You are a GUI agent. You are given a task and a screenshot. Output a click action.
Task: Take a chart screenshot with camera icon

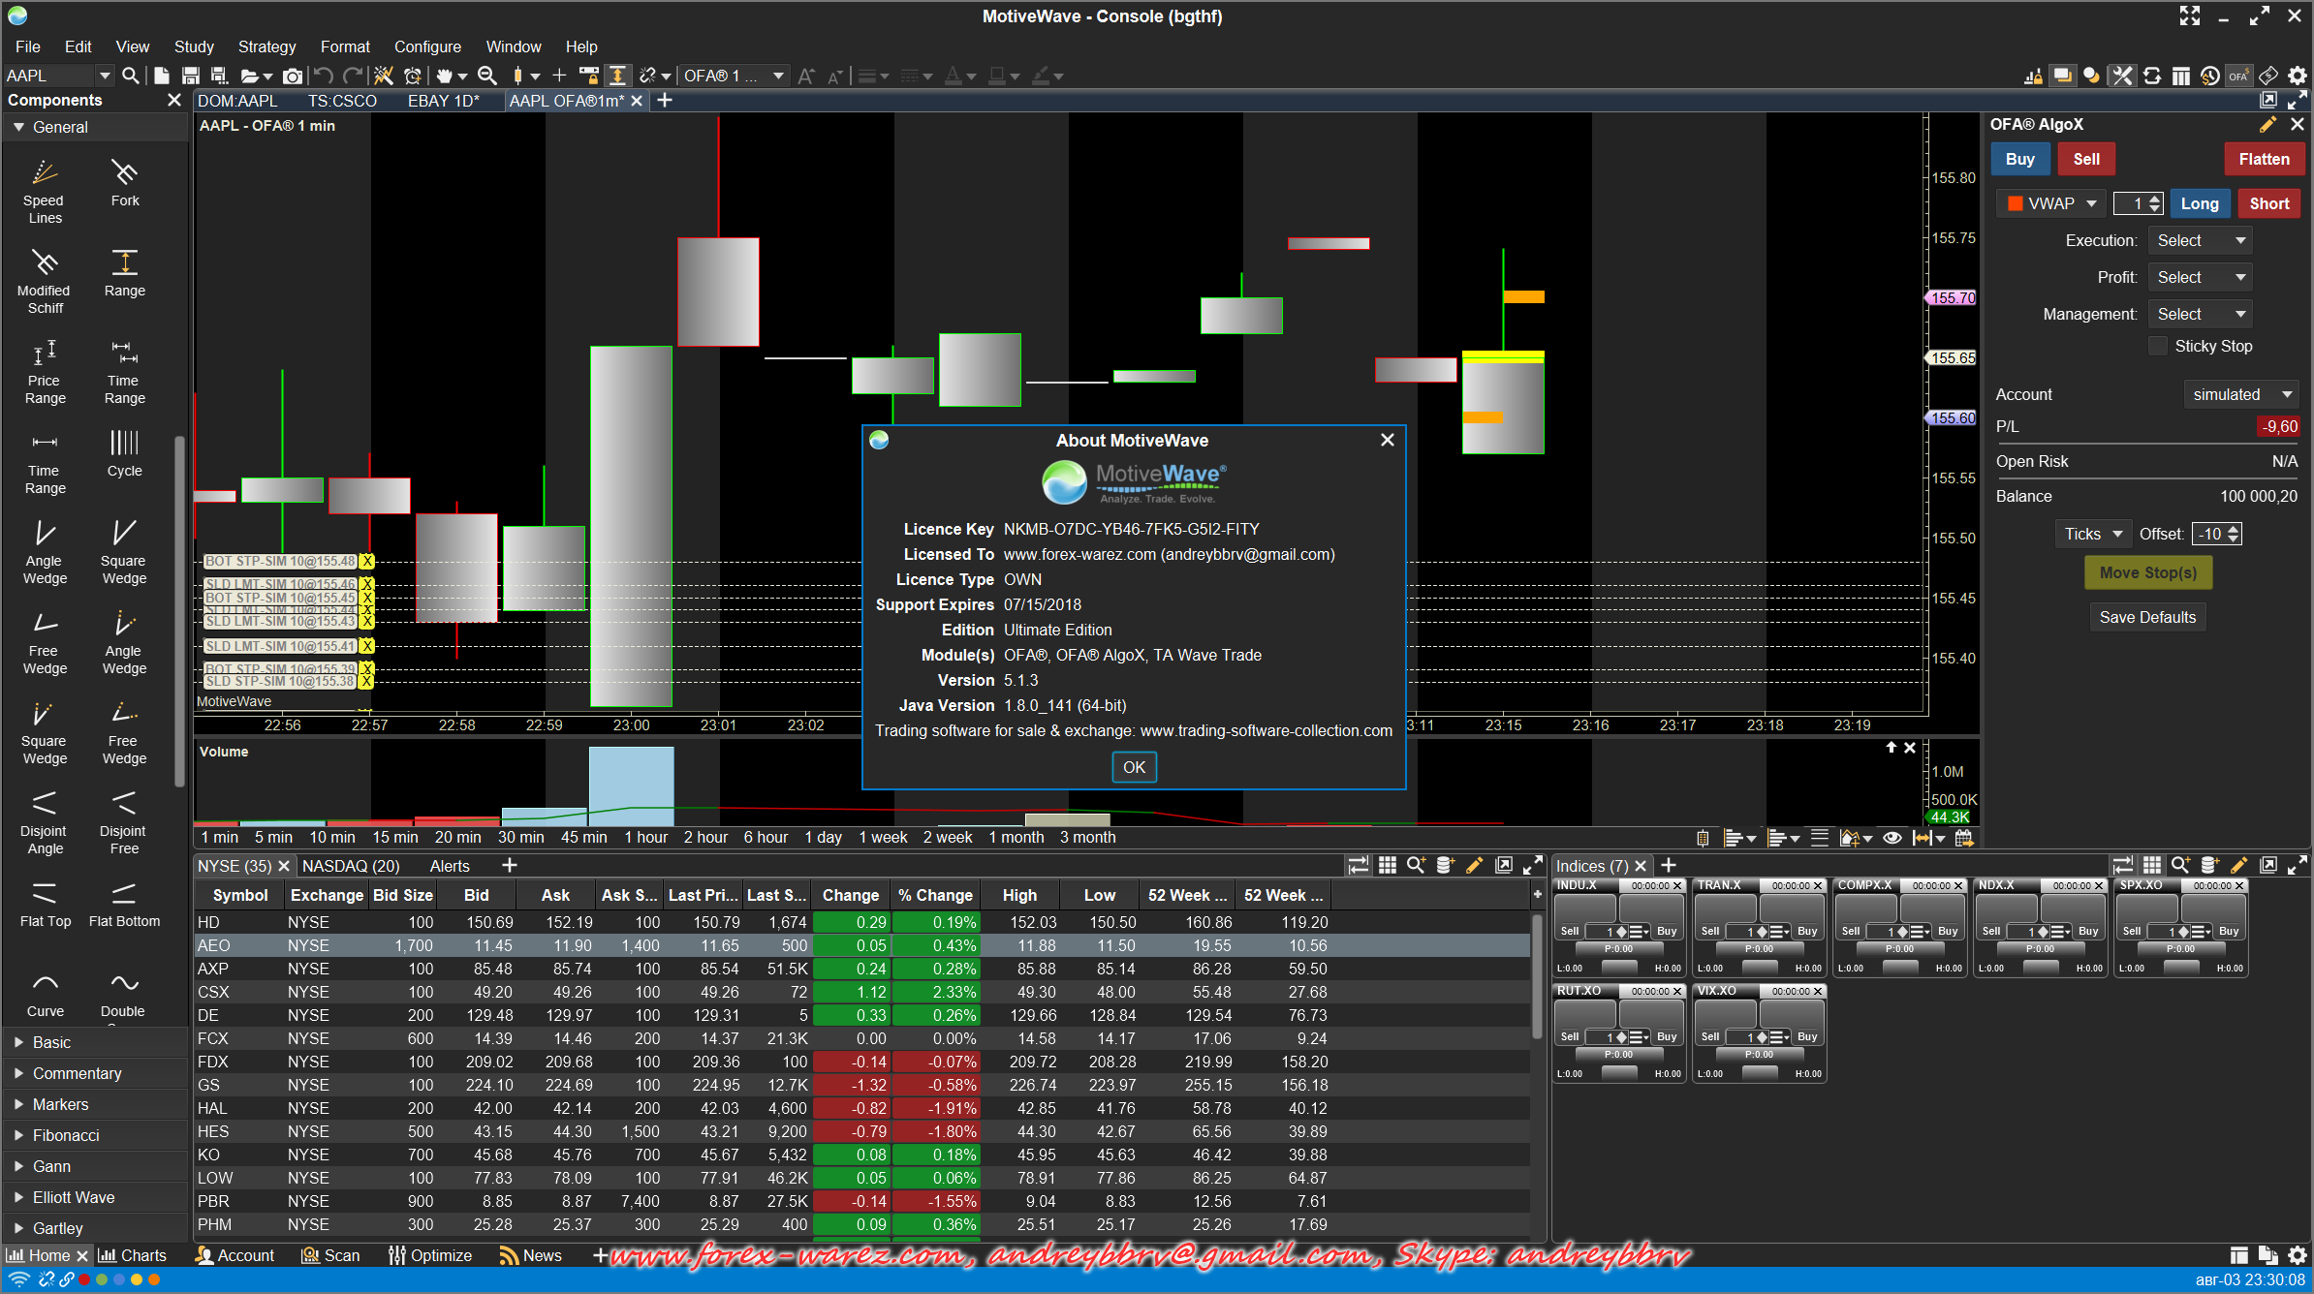(x=293, y=76)
